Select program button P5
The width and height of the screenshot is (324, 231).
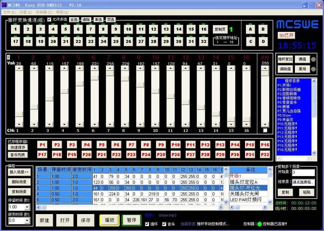coord(102,145)
